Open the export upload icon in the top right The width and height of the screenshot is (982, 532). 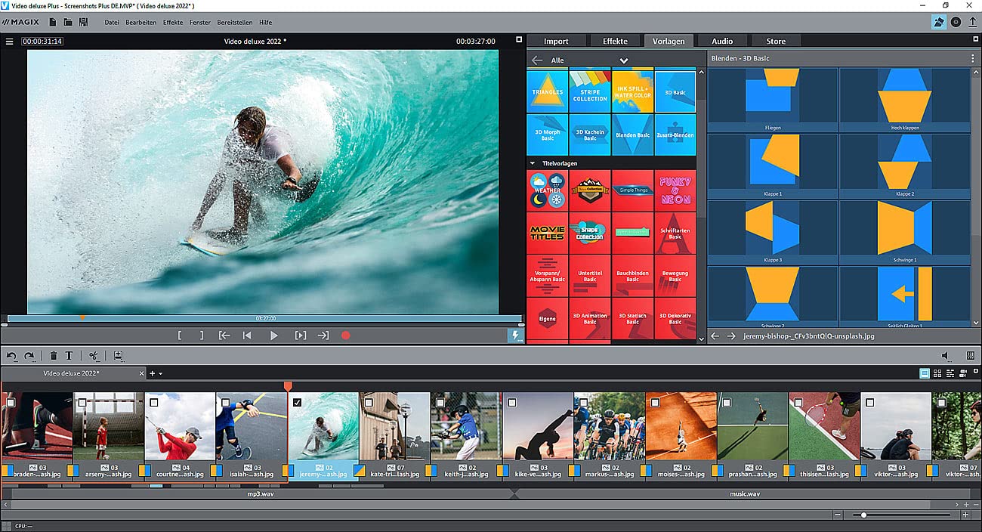click(972, 22)
